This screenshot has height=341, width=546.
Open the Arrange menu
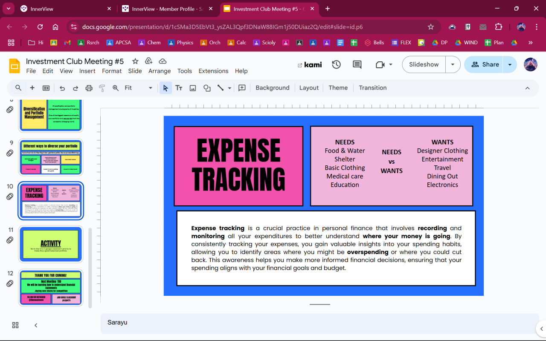pyautogui.click(x=160, y=71)
